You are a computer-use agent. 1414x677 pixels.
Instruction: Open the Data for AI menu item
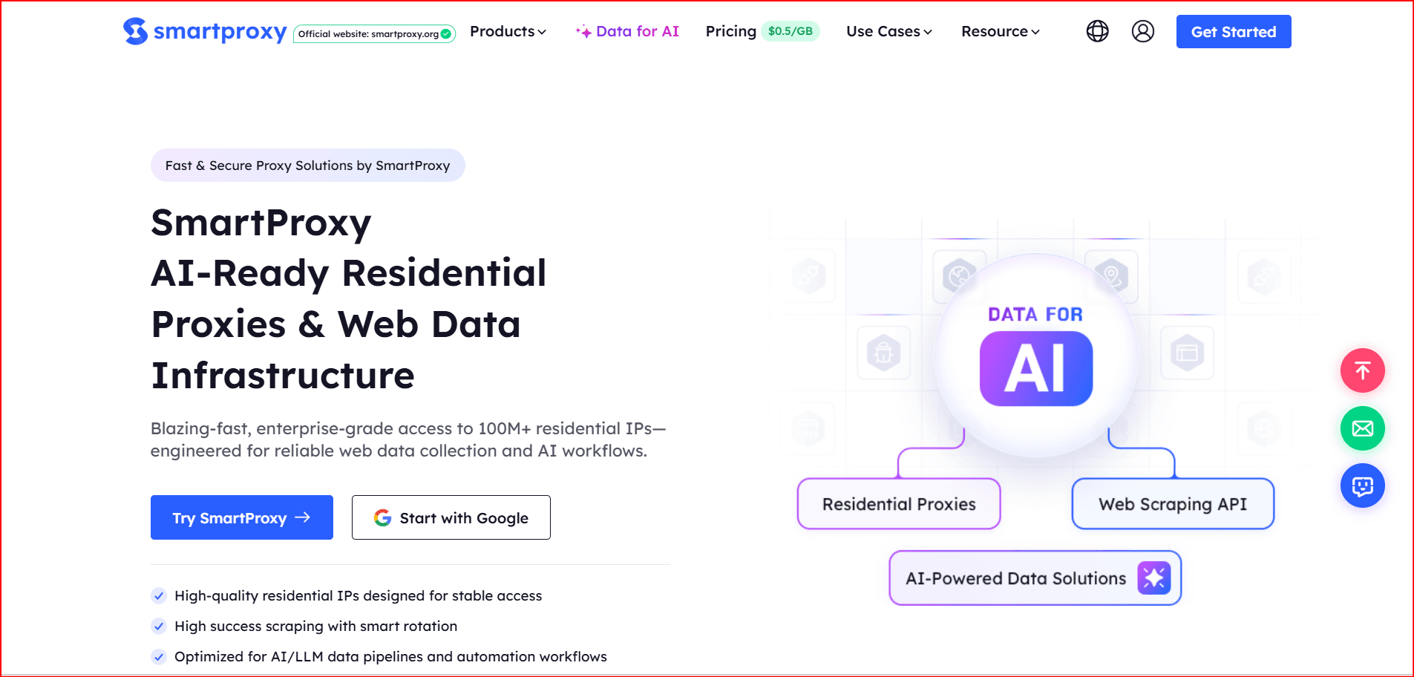click(x=628, y=31)
